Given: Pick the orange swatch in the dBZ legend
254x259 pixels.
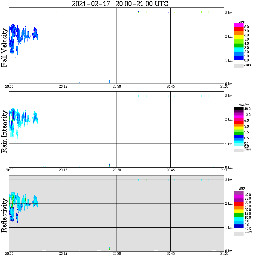Looking at the screenshot, I should coord(239,208).
